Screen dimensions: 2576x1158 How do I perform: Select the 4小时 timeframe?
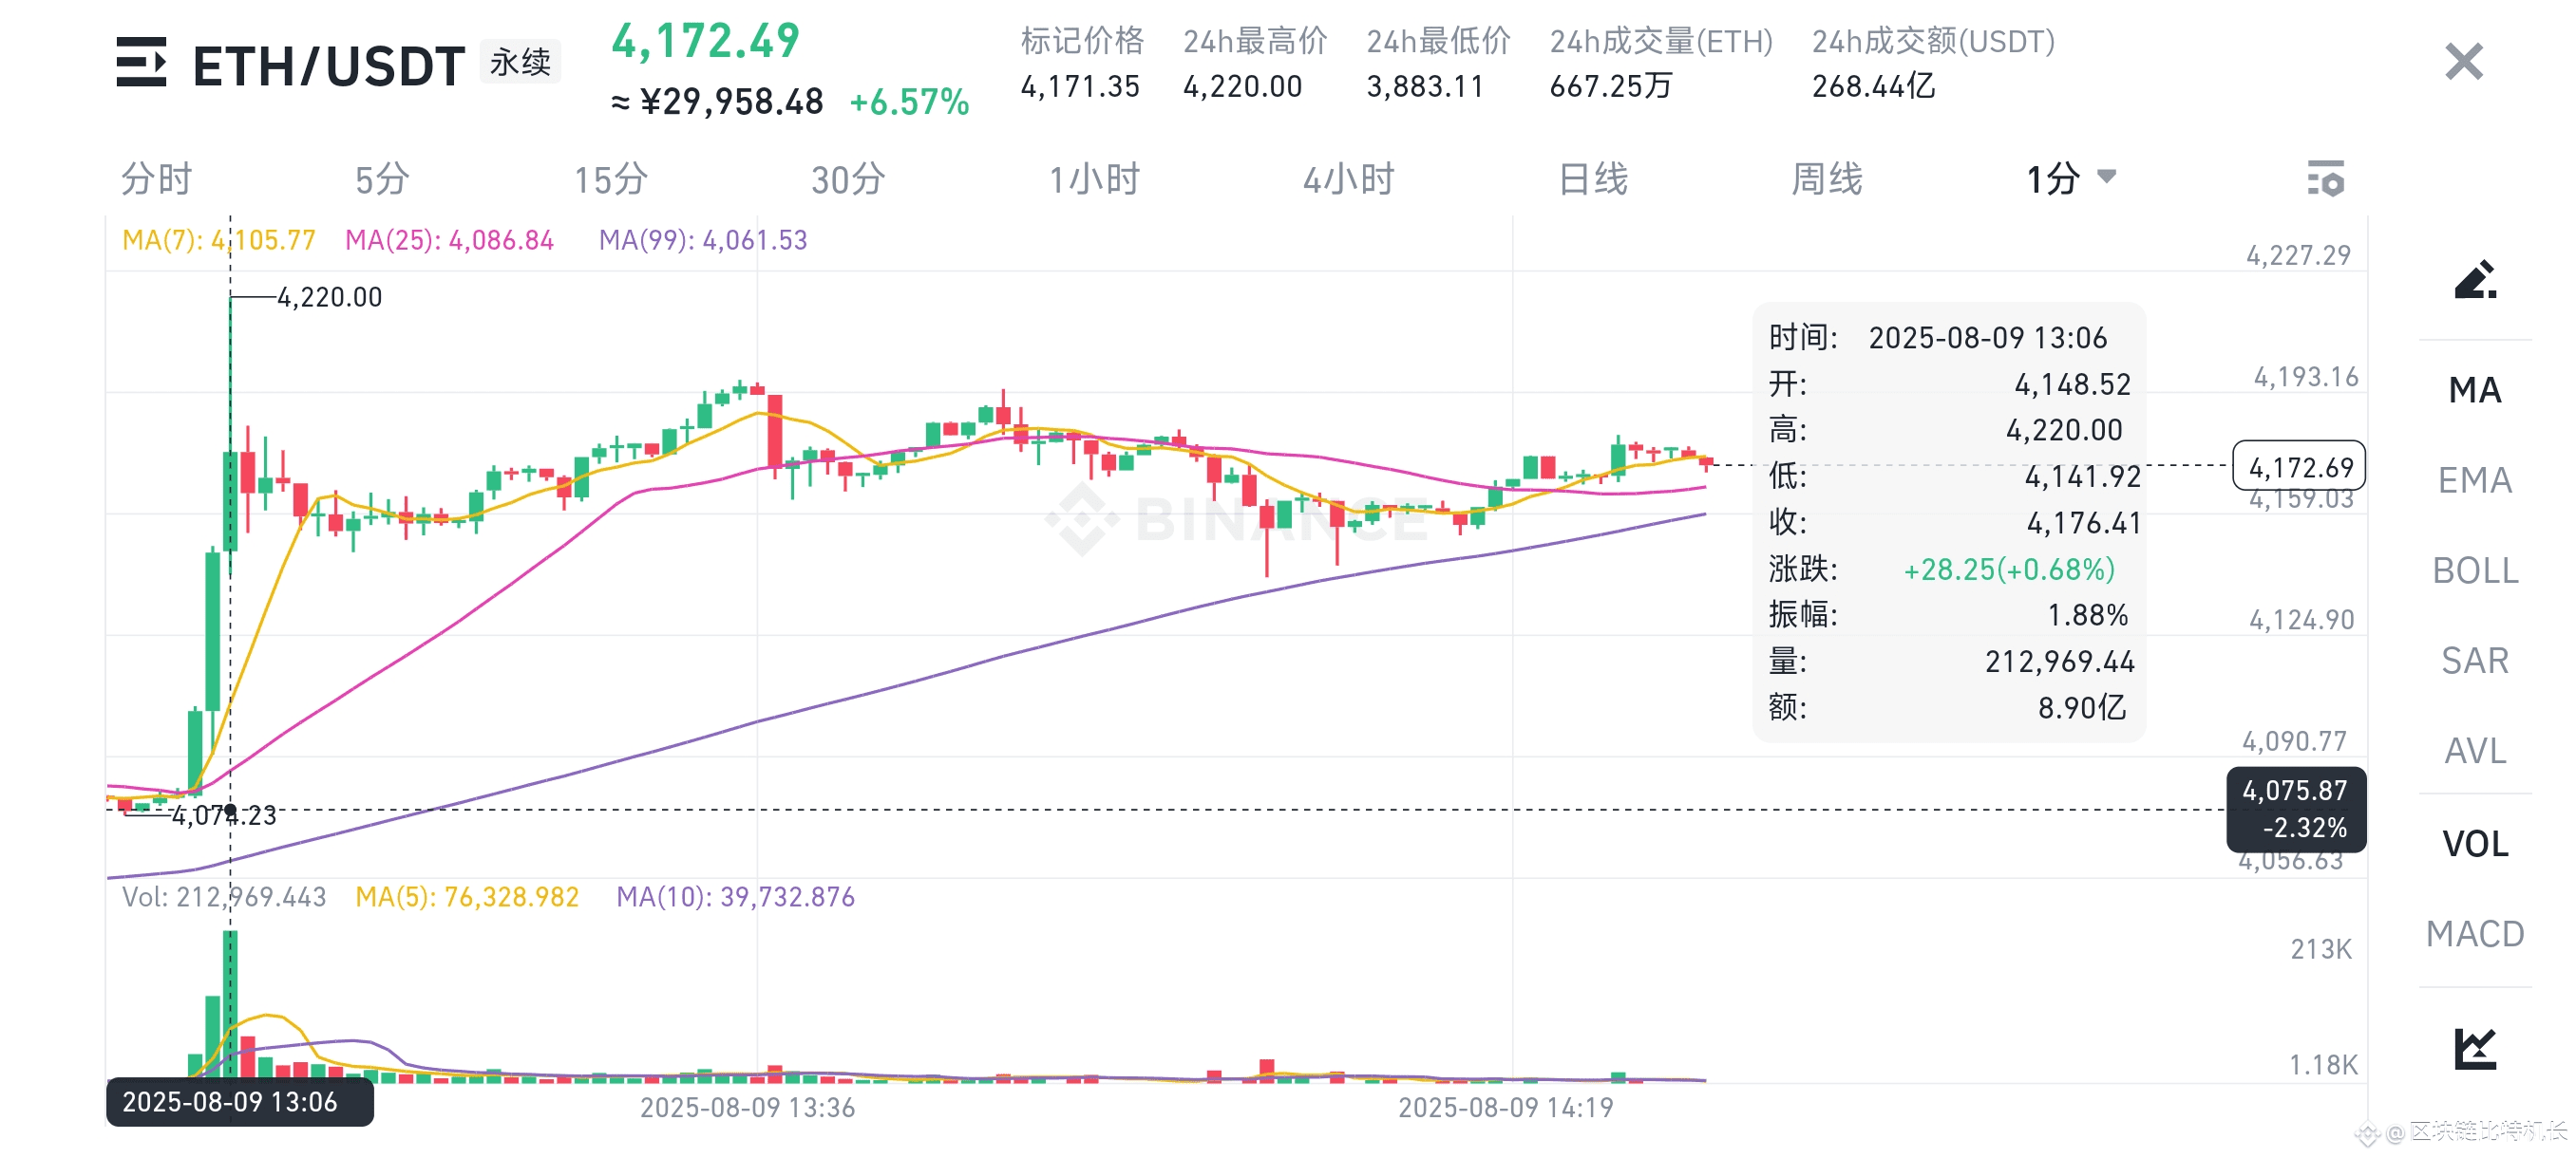1352,179
